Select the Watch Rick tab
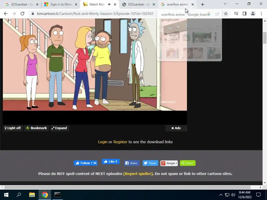267x200 pixels. coord(97,4)
